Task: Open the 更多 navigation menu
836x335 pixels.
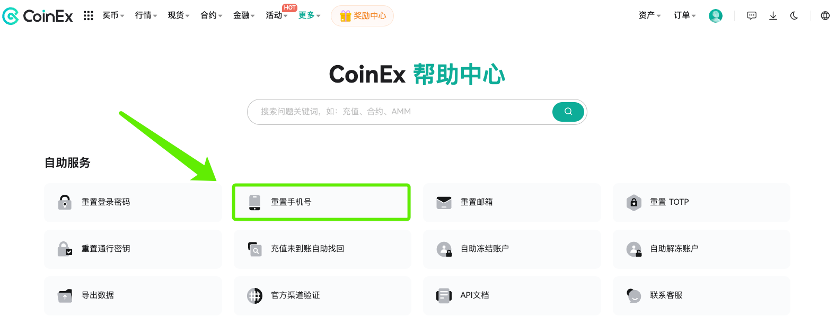Action: pyautogui.click(x=309, y=16)
